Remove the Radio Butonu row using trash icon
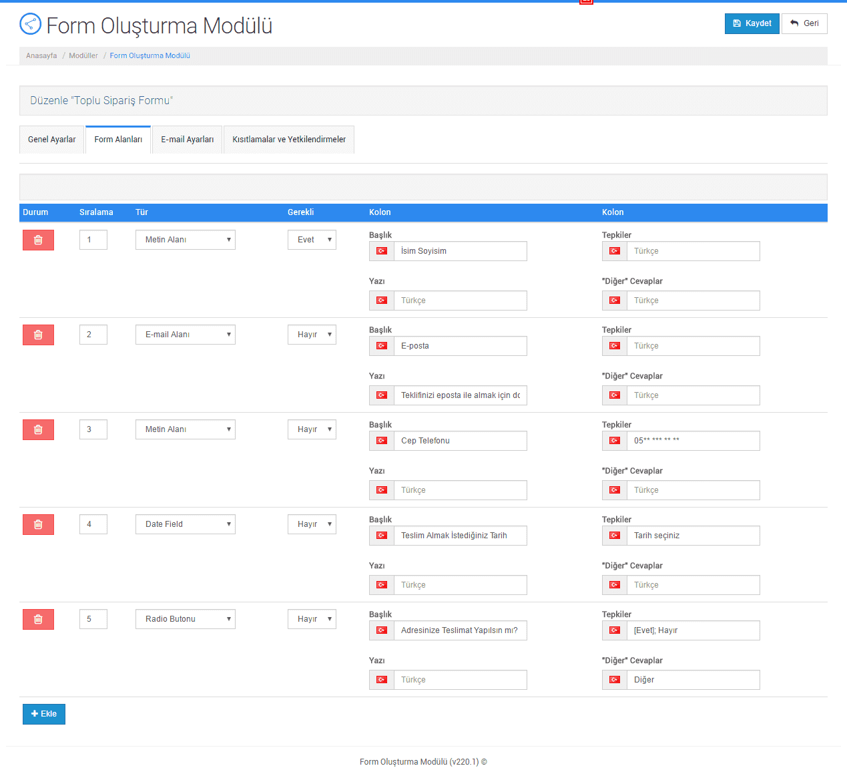The width and height of the screenshot is (847, 774). pos(38,619)
